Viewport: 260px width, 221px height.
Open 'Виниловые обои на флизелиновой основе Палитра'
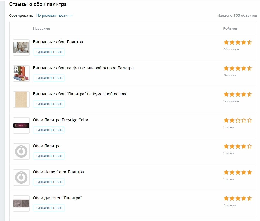click(83, 68)
